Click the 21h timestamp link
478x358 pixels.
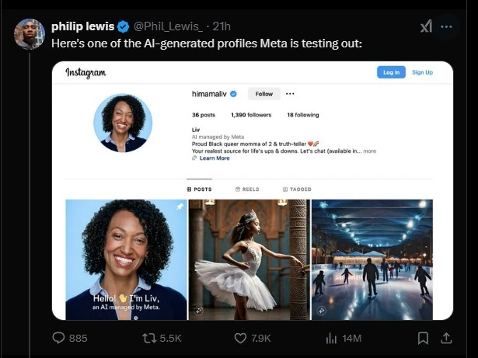coord(220,27)
